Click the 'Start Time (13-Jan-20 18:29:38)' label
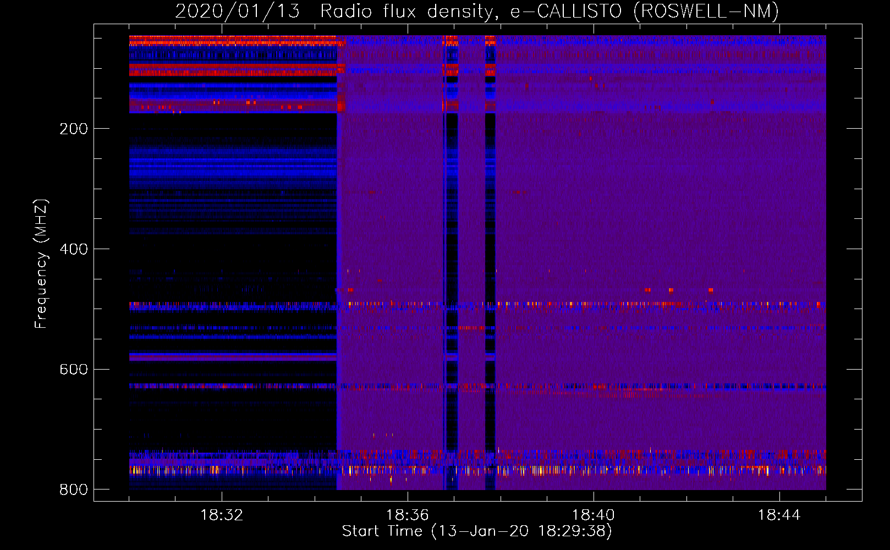This screenshot has width=890, height=550. click(x=477, y=531)
